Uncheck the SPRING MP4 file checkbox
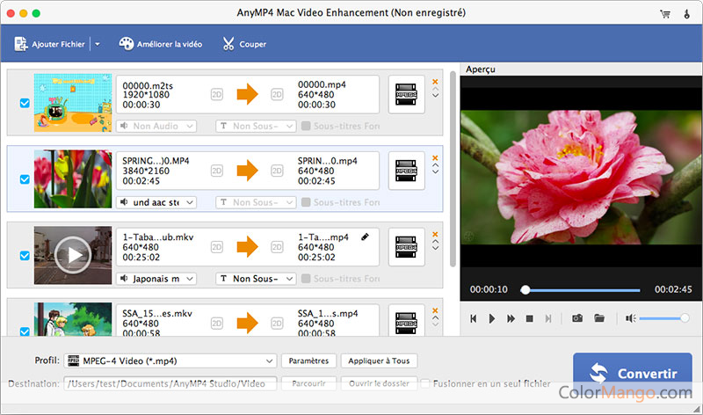This screenshot has width=703, height=415. click(25, 179)
